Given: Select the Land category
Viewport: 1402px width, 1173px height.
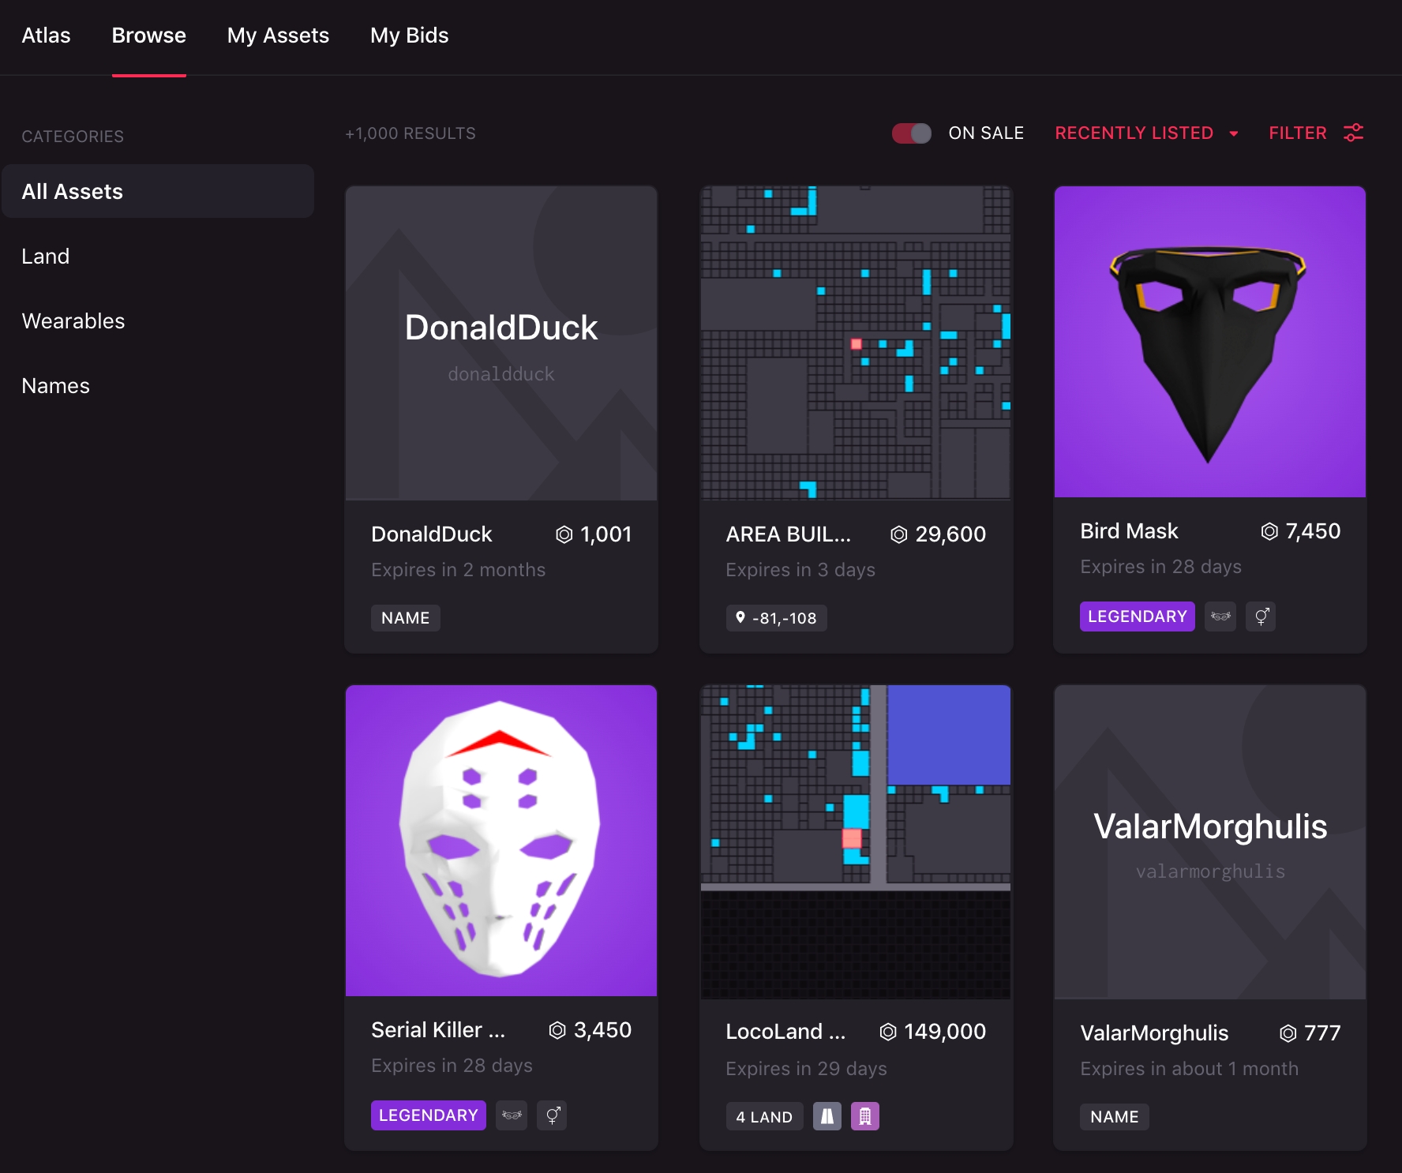Looking at the screenshot, I should tap(46, 257).
